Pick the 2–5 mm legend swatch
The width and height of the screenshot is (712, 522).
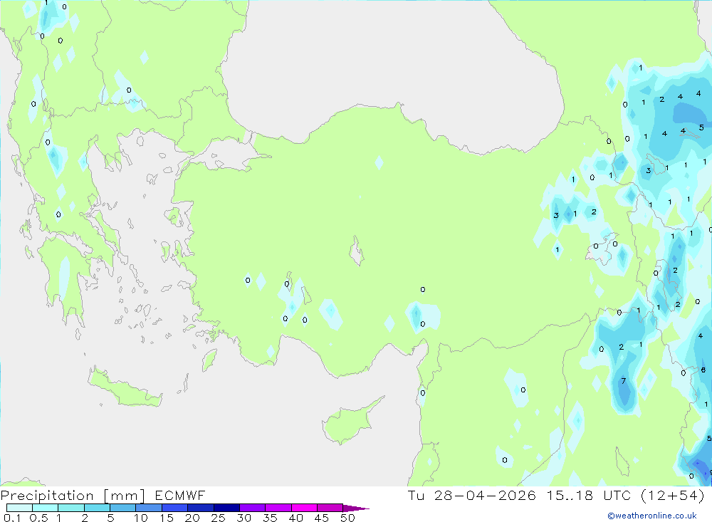(x=97, y=508)
